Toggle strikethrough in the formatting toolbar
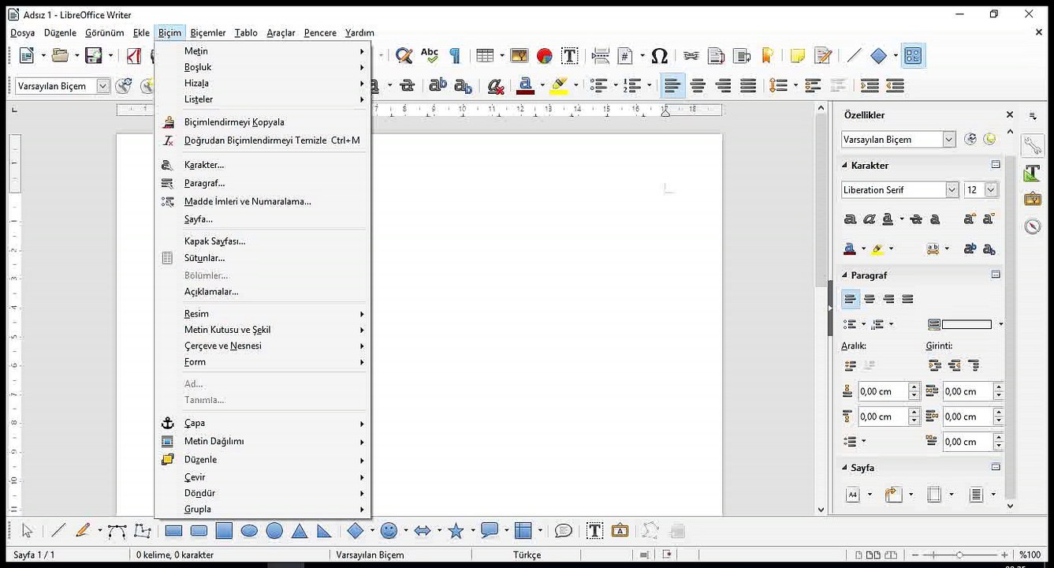 click(407, 85)
